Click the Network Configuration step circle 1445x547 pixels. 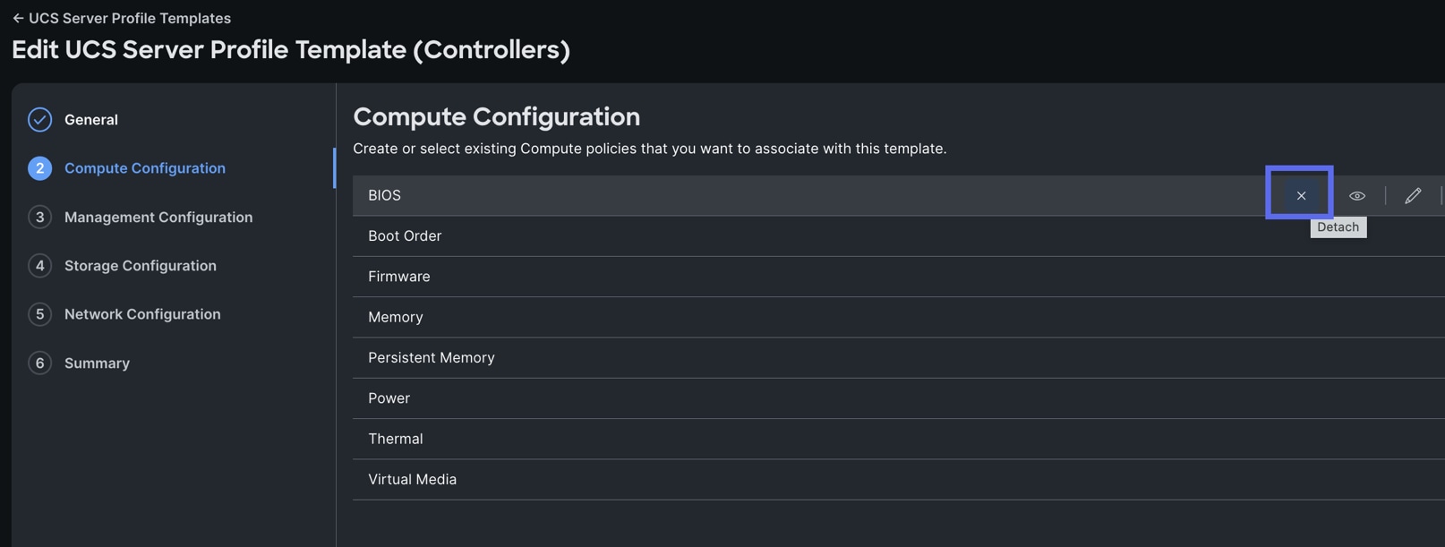[x=39, y=313]
